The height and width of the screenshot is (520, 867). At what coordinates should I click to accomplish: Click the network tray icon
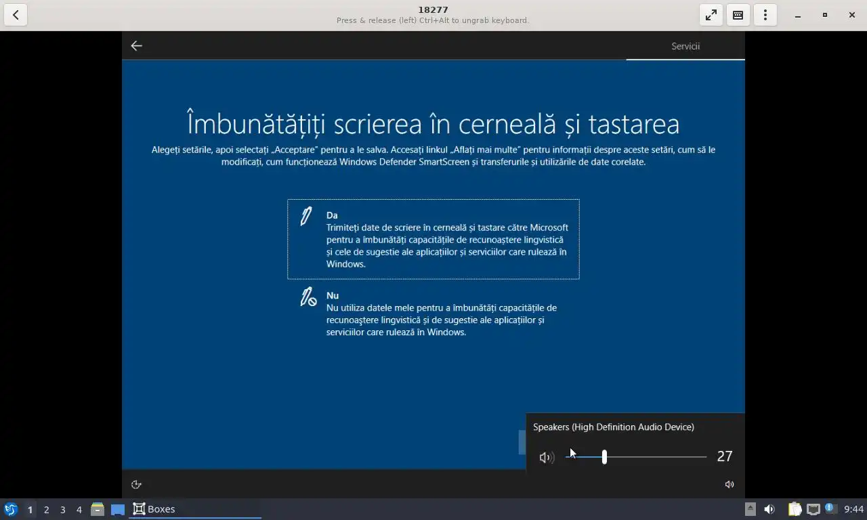[813, 509]
